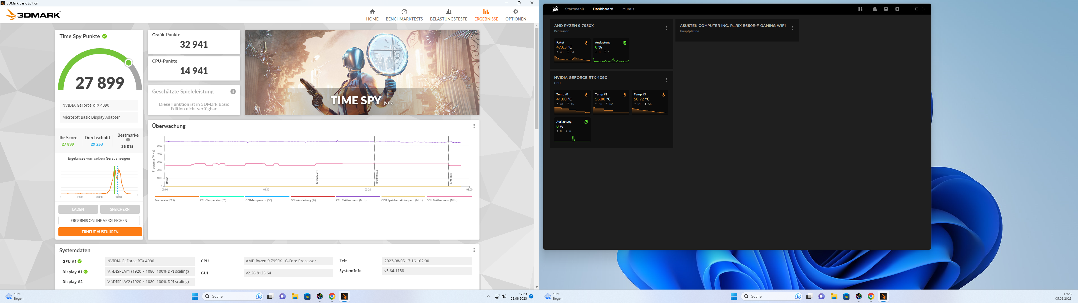Open Überwachung panel three-dot menu
This screenshot has width=1078, height=303.
click(x=474, y=126)
